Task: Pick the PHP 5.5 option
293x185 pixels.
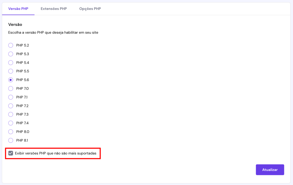Action: [11, 71]
